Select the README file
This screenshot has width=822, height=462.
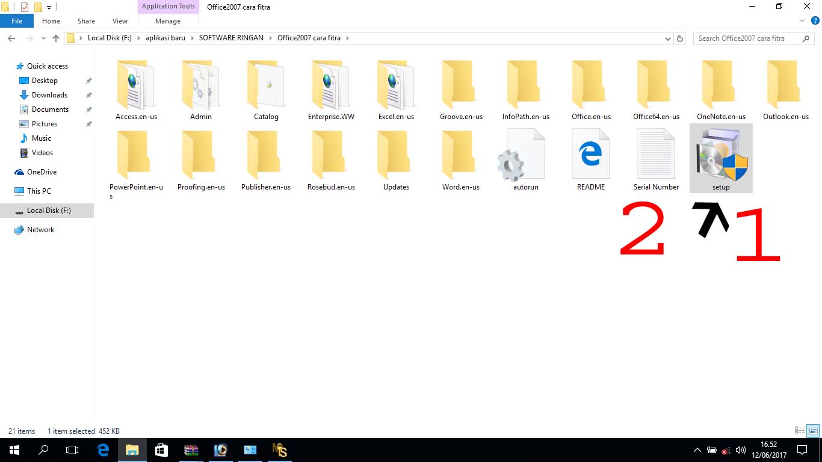(591, 161)
